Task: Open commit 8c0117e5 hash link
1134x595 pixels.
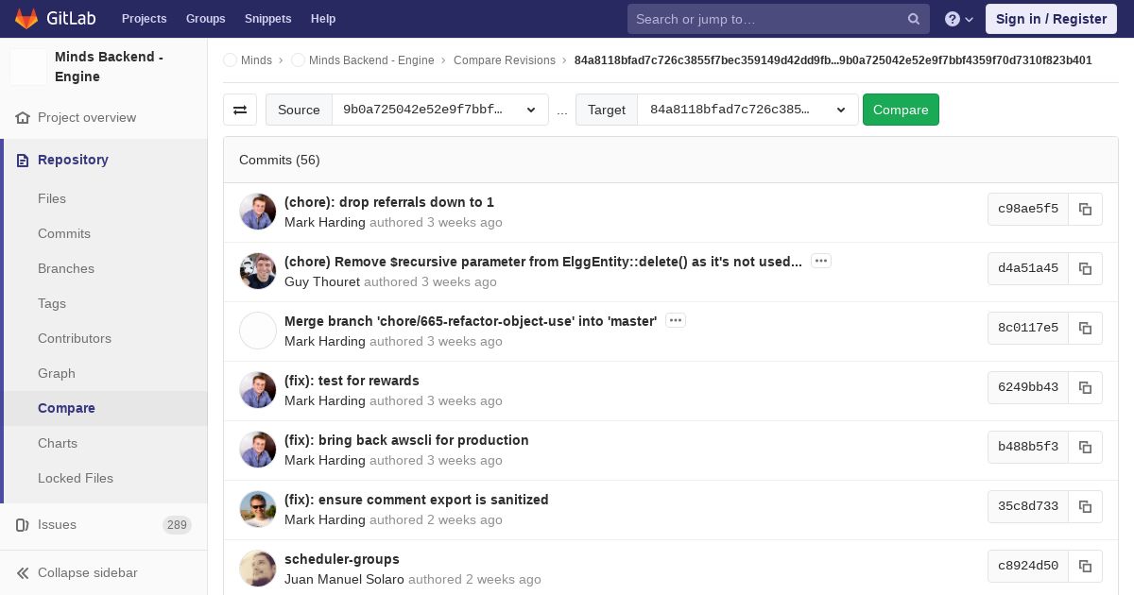Action: 1028,328
